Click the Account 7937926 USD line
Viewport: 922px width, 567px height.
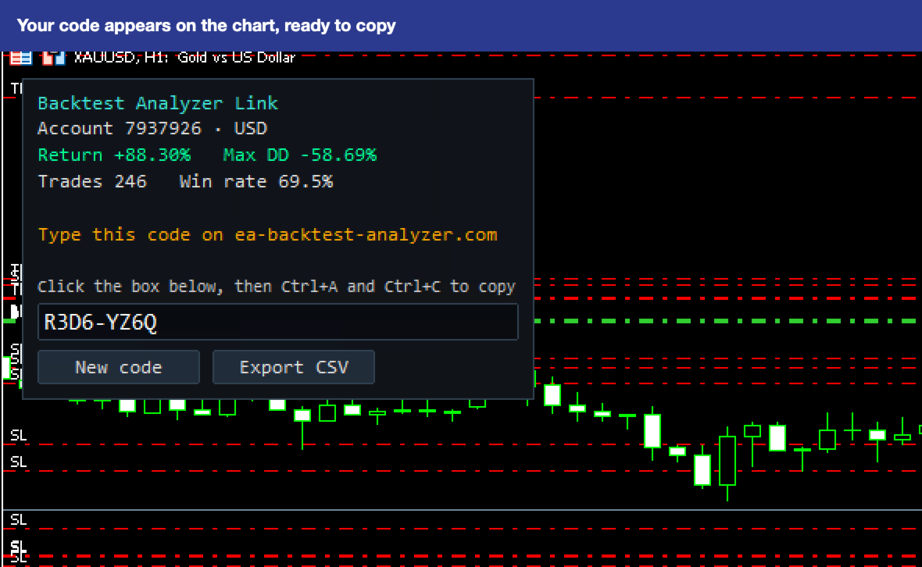click(152, 129)
